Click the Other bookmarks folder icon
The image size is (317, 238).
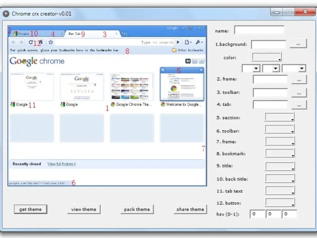[174, 50]
